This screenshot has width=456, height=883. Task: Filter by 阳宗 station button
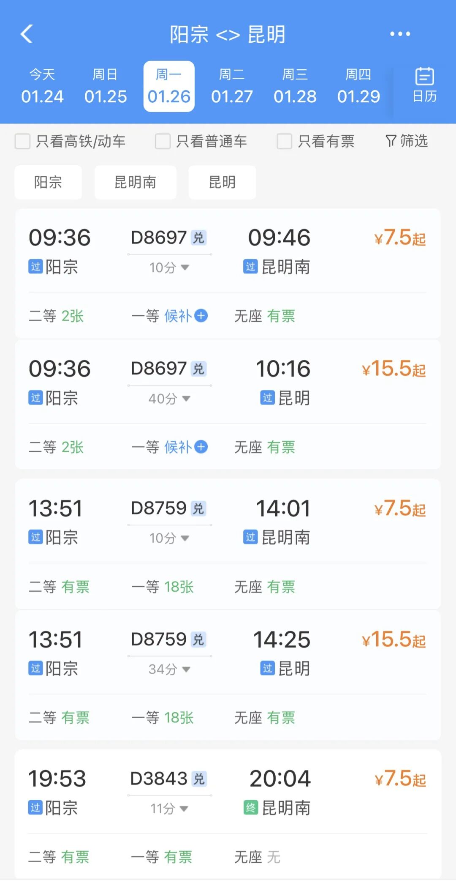[48, 182]
